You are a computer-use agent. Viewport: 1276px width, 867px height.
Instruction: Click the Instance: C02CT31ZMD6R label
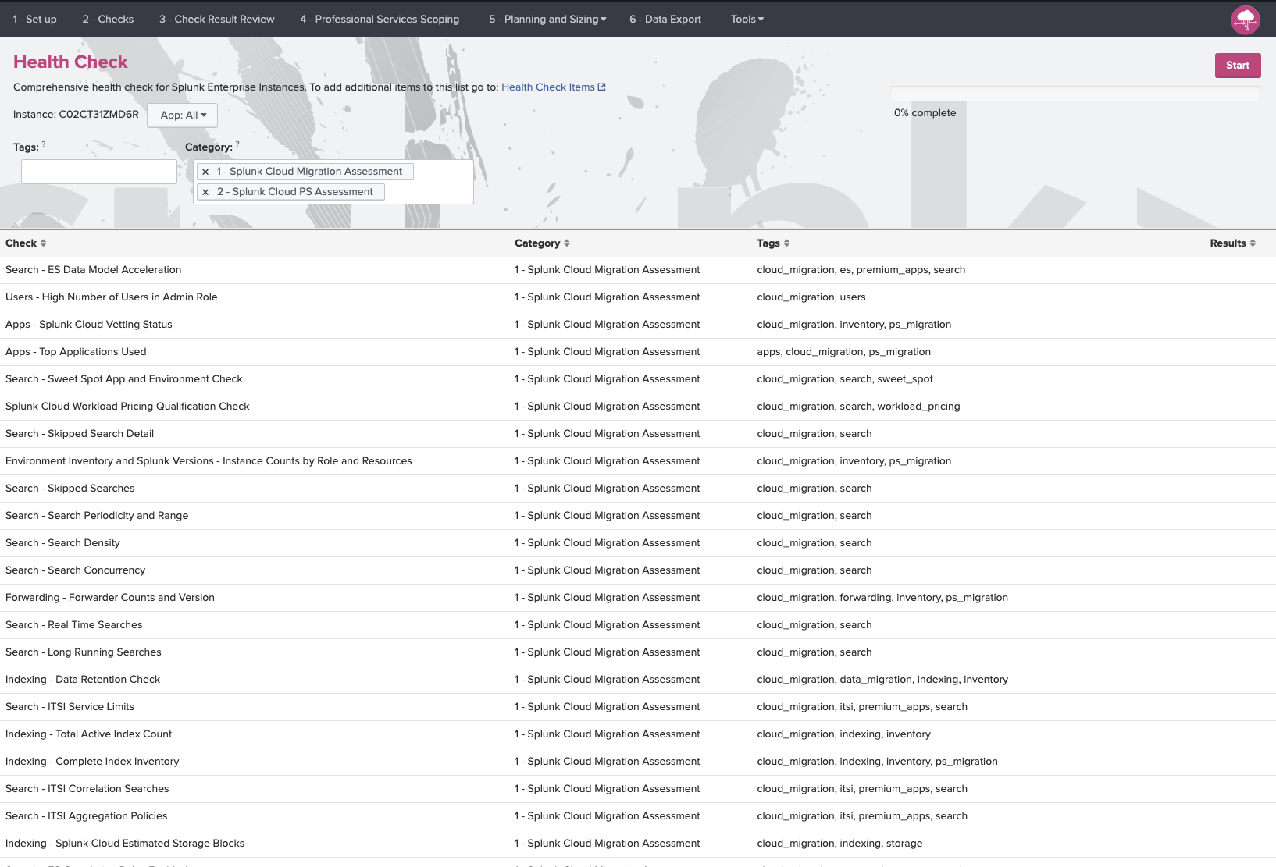(76, 115)
